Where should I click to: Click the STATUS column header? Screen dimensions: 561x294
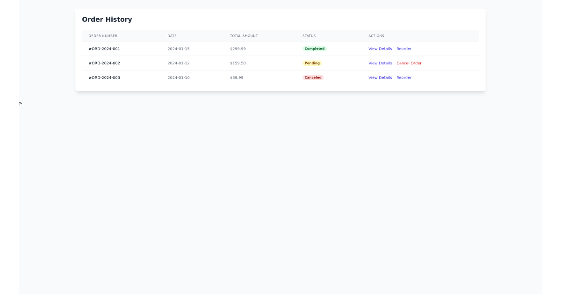(309, 36)
